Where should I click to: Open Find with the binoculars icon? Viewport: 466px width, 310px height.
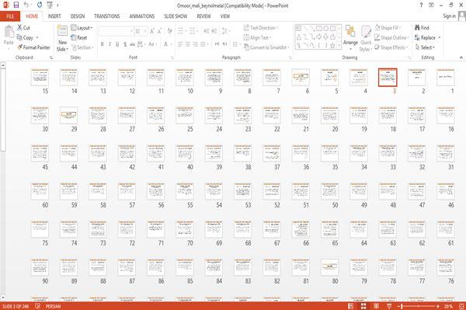point(417,28)
